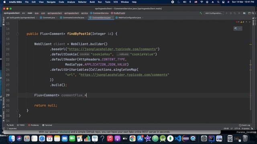Viewport: 257px width, 144px height.
Task: Click the findByPostId breadcrumb in navigation bar
Action: coord(118,13)
